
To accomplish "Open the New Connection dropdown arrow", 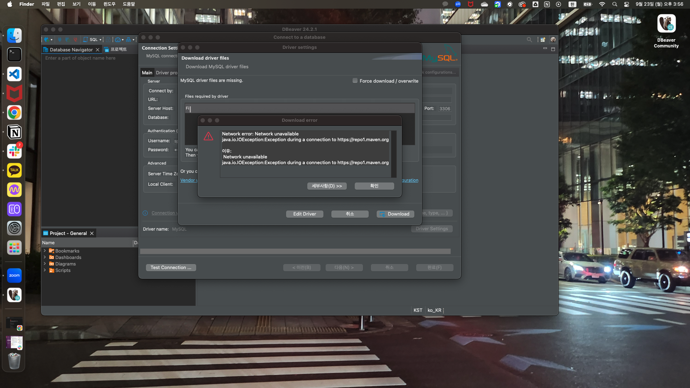I will point(51,40).
